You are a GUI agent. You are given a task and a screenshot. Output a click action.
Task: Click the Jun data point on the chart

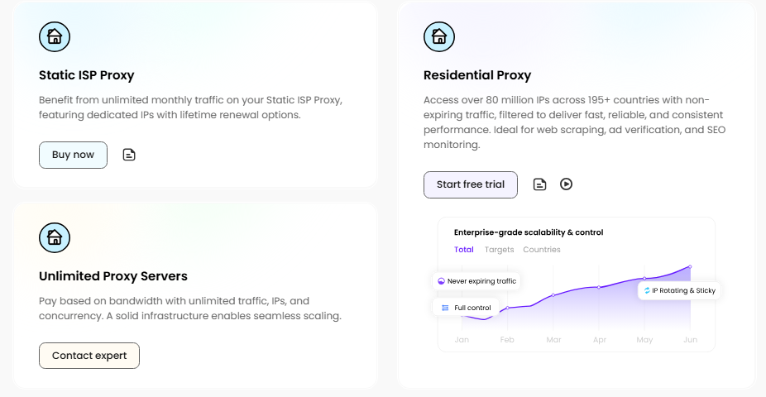(690, 266)
